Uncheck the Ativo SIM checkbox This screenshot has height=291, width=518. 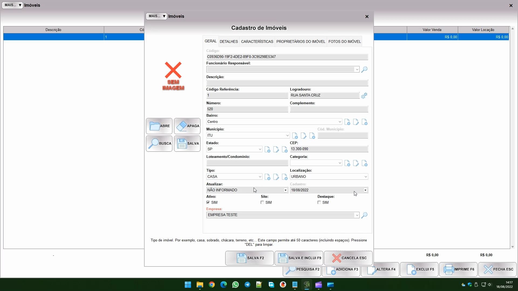point(208,202)
